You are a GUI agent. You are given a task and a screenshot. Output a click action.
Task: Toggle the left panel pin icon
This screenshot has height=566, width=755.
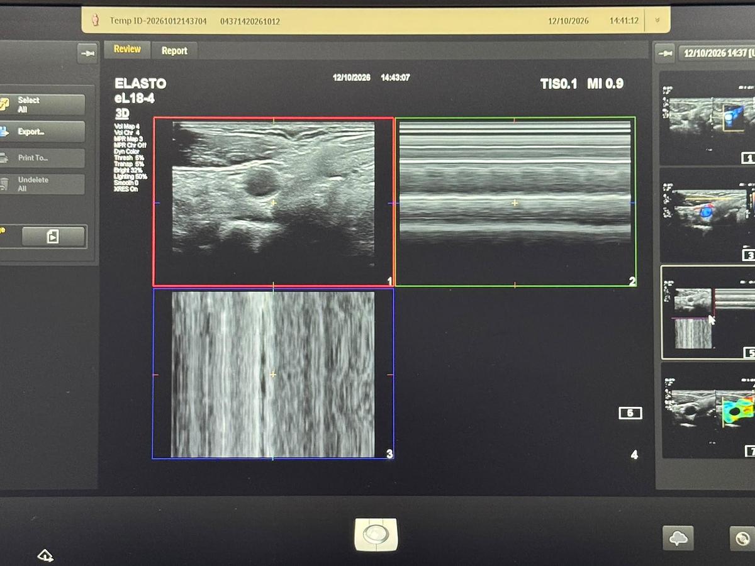(x=87, y=53)
